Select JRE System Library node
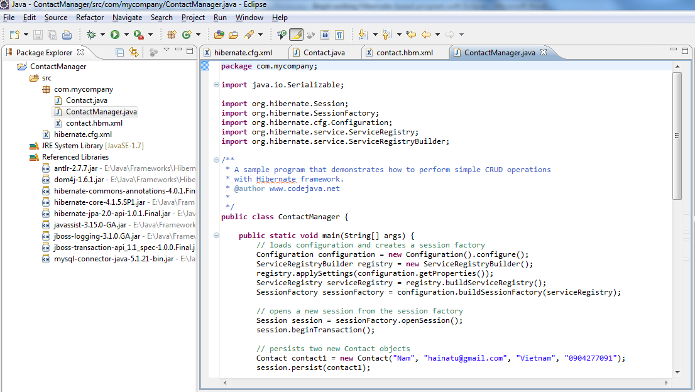Viewport: 695px width, 392px height. pyautogui.click(x=87, y=146)
